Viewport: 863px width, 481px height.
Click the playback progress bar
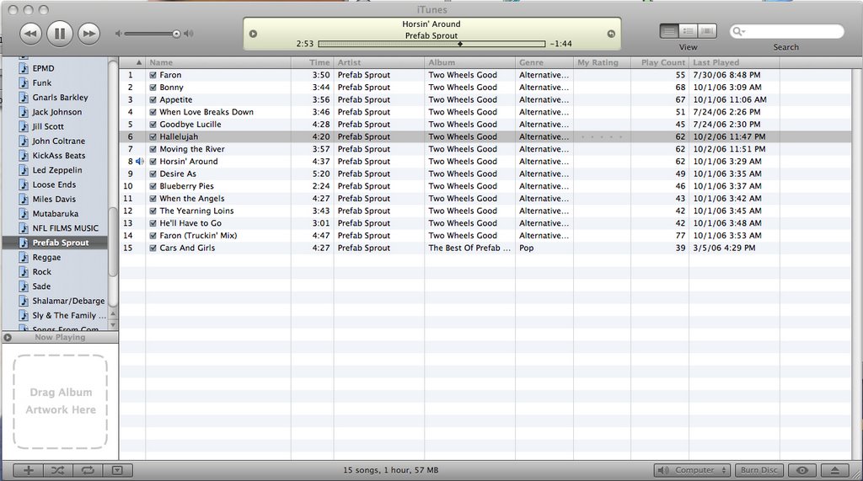click(431, 44)
